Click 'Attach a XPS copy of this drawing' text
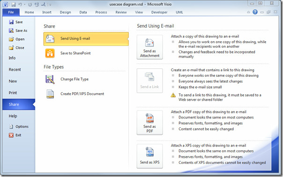 tap(209, 145)
